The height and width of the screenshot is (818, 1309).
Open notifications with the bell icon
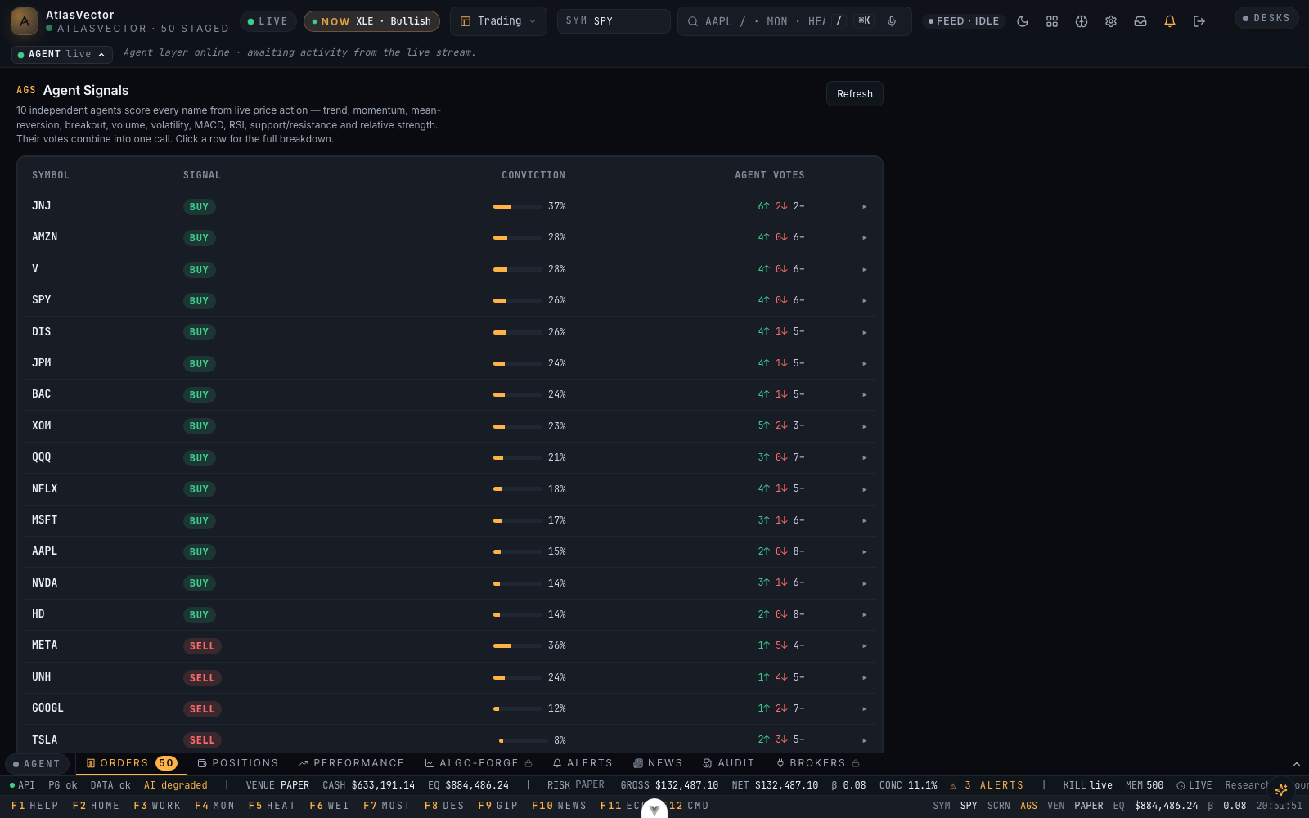1170,21
